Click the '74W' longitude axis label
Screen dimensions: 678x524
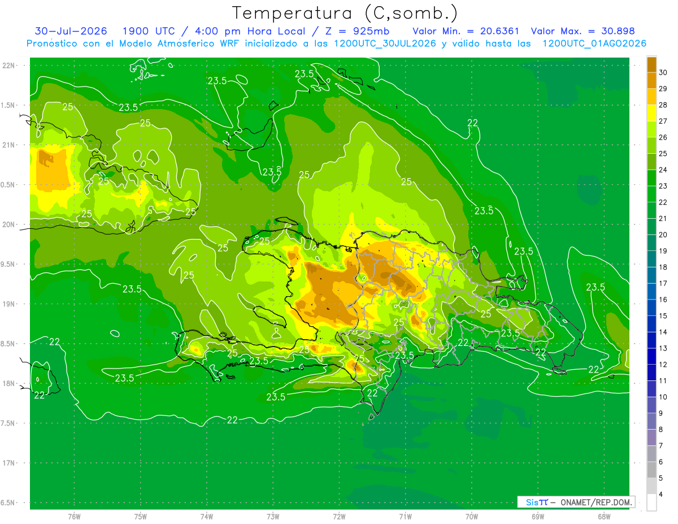coord(207,517)
